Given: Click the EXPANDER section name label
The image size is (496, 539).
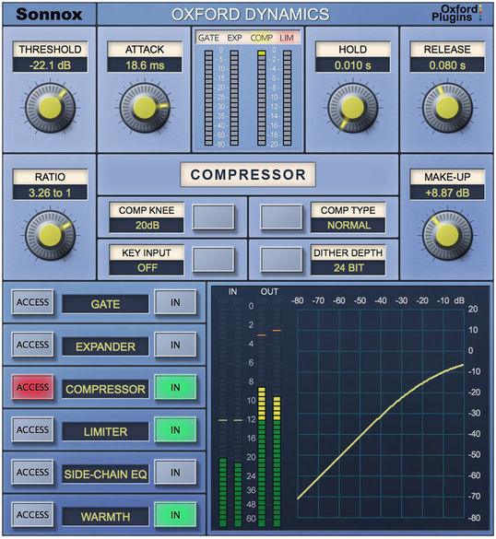Looking at the screenshot, I should point(105,346).
